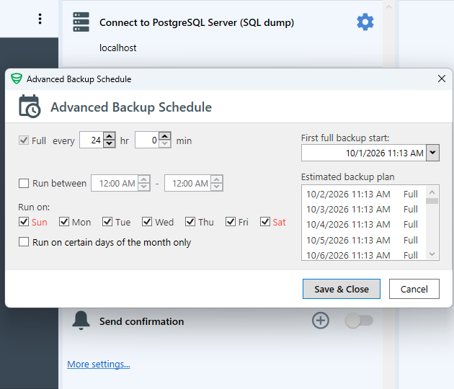Select the 10/5/2026 11:13 AM plan entry
The width and height of the screenshot is (454, 389).
362,240
